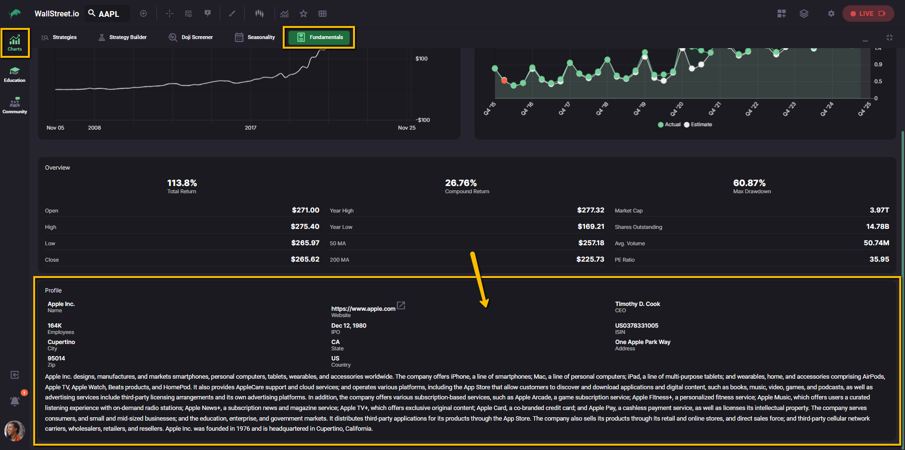Click the plus circle add symbol icon
The height and width of the screenshot is (450, 905).
pos(143,13)
